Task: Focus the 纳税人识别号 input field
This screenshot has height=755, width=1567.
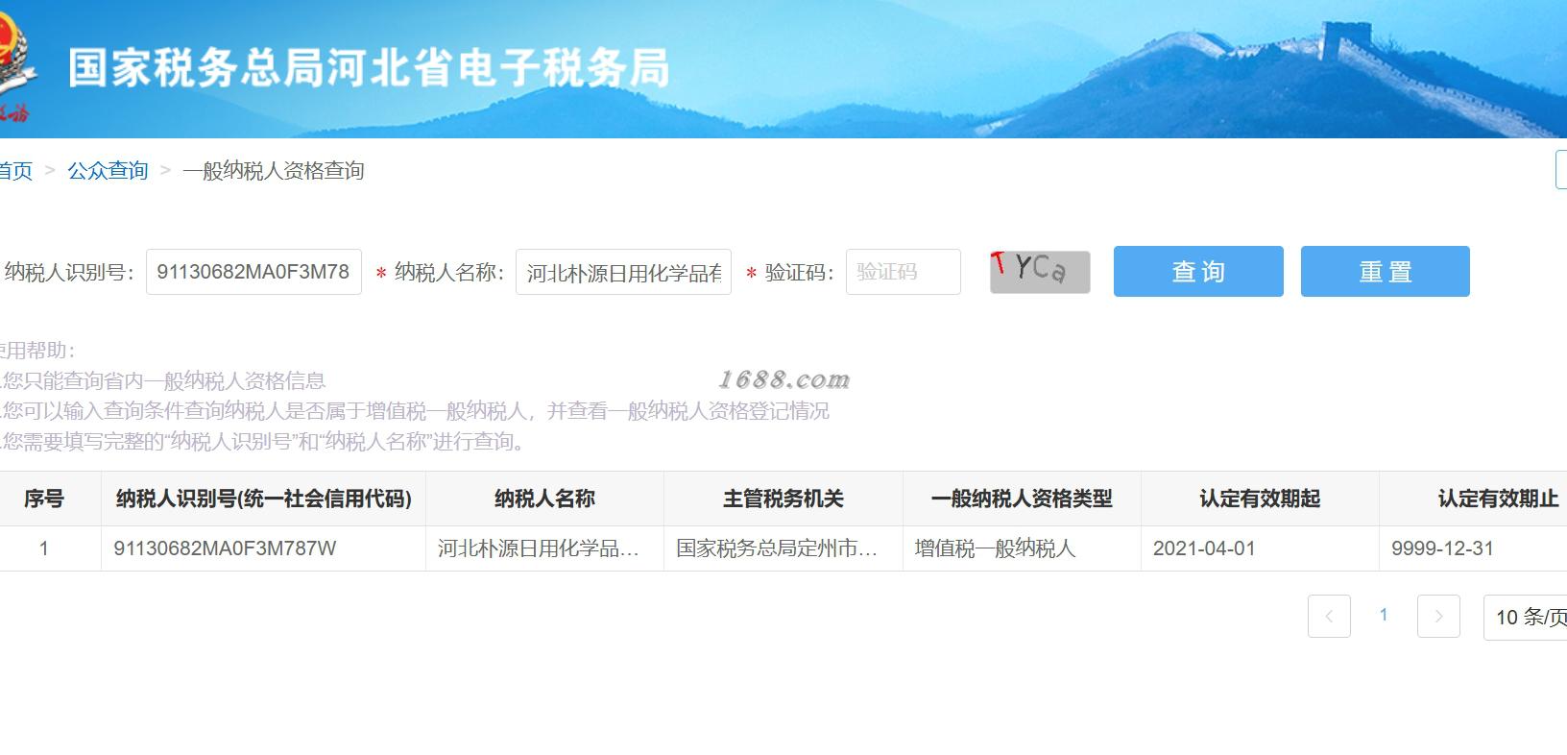Action: point(253,272)
